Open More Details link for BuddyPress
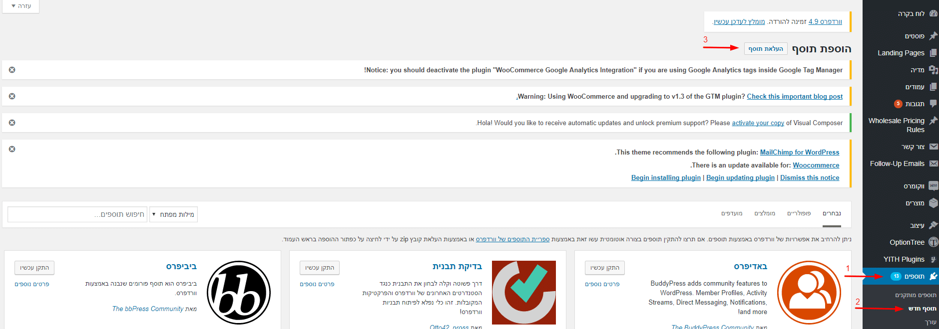The height and width of the screenshot is (329, 939). [602, 284]
